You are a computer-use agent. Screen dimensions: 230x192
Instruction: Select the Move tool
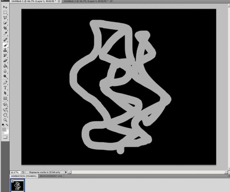pyautogui.click(x=5, y=7)
